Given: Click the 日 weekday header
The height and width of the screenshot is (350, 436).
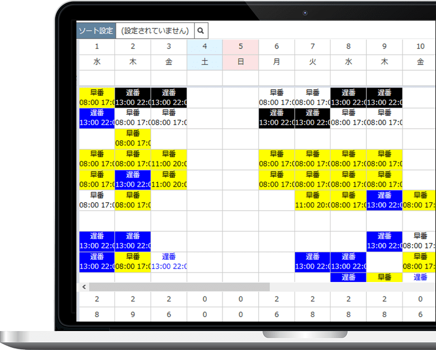Looking at the screenshot, I should 240,62.
